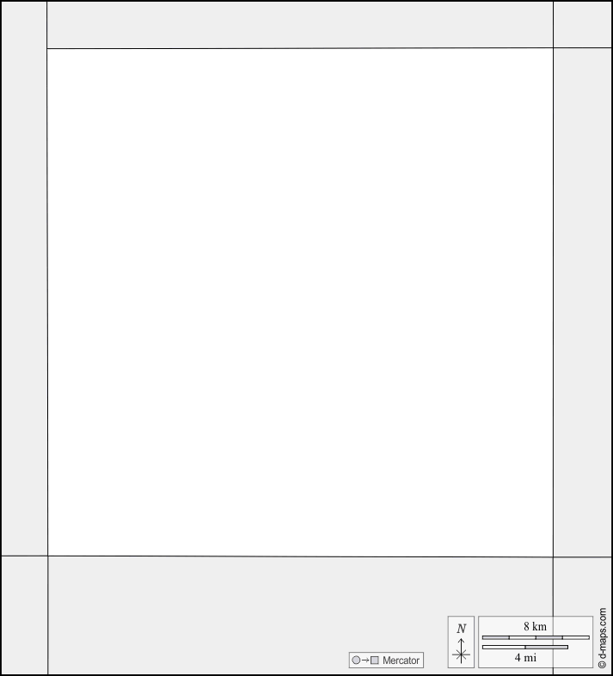Image resolution: width=613 pixels, height=676 pixels.
Task: Click the top-left gray corner cell
Action: tap(24, 25)
